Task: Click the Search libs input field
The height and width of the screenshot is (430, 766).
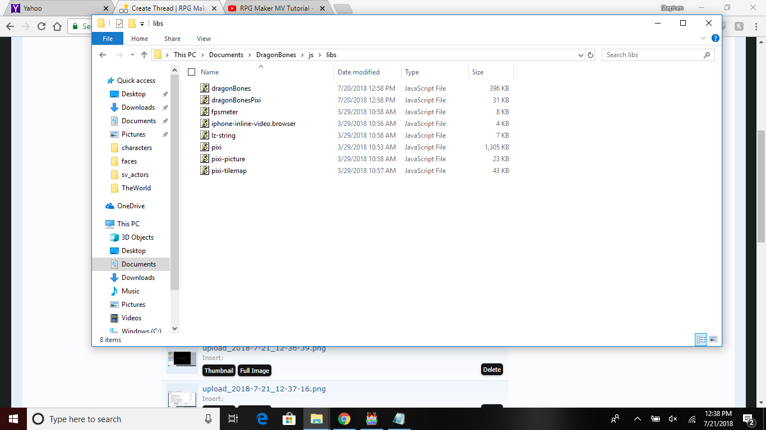Action: pyautogui.click(x=652, y=55)
